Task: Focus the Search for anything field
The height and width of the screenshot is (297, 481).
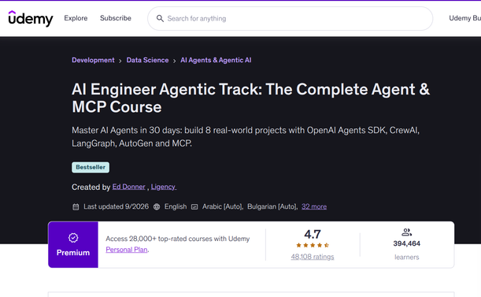Action: pos(290,18)
